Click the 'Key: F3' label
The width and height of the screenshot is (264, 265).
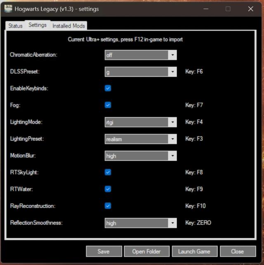(194, 139)
